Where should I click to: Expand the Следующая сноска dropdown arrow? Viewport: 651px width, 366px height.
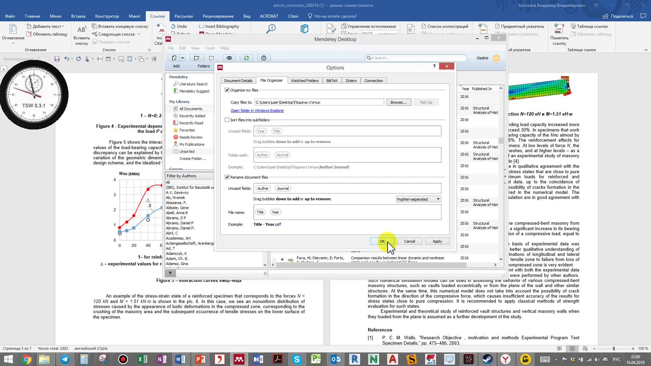(x=139, y=34)
